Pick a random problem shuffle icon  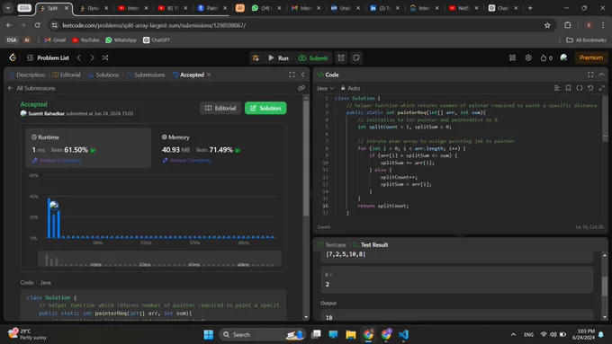(105, 57)
